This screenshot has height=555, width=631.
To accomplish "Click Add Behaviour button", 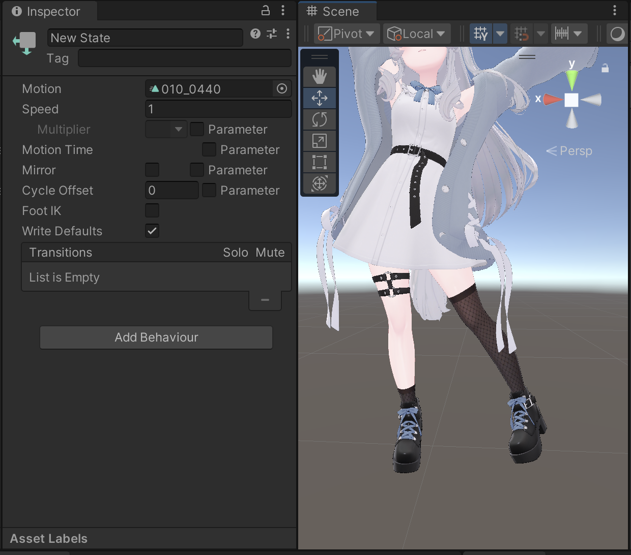I will 156,337.
